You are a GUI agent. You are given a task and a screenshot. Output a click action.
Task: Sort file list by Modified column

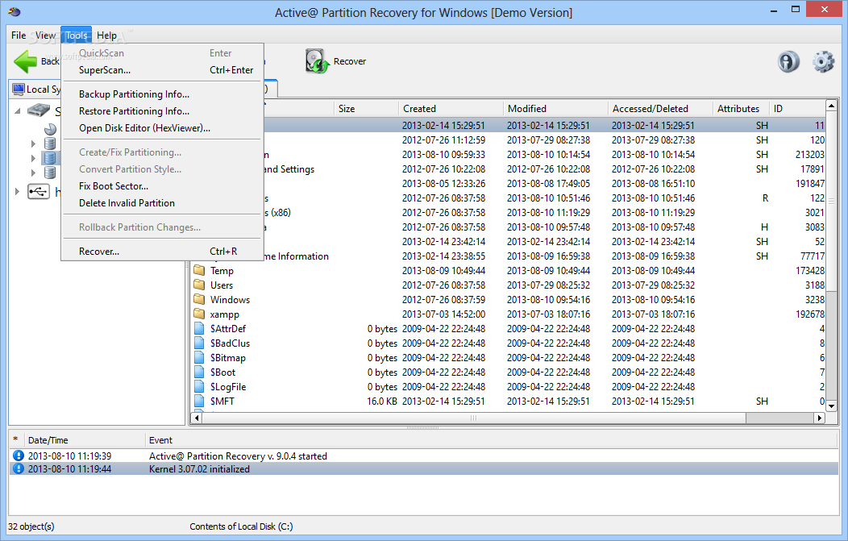point(556,109)
